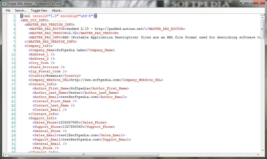Click the Toggle View menu item
Viewport: 267px width, 159px height.
(39, 11)
